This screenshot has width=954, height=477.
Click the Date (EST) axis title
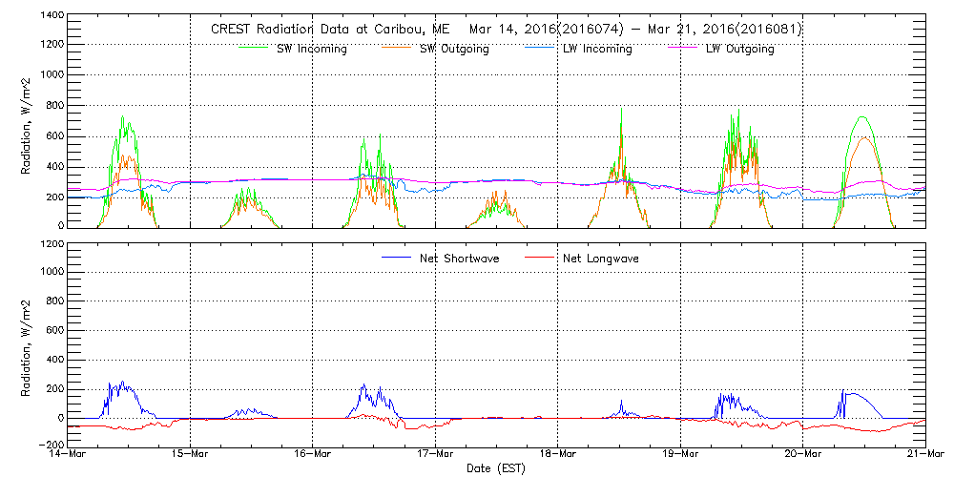tap(496, 468)
